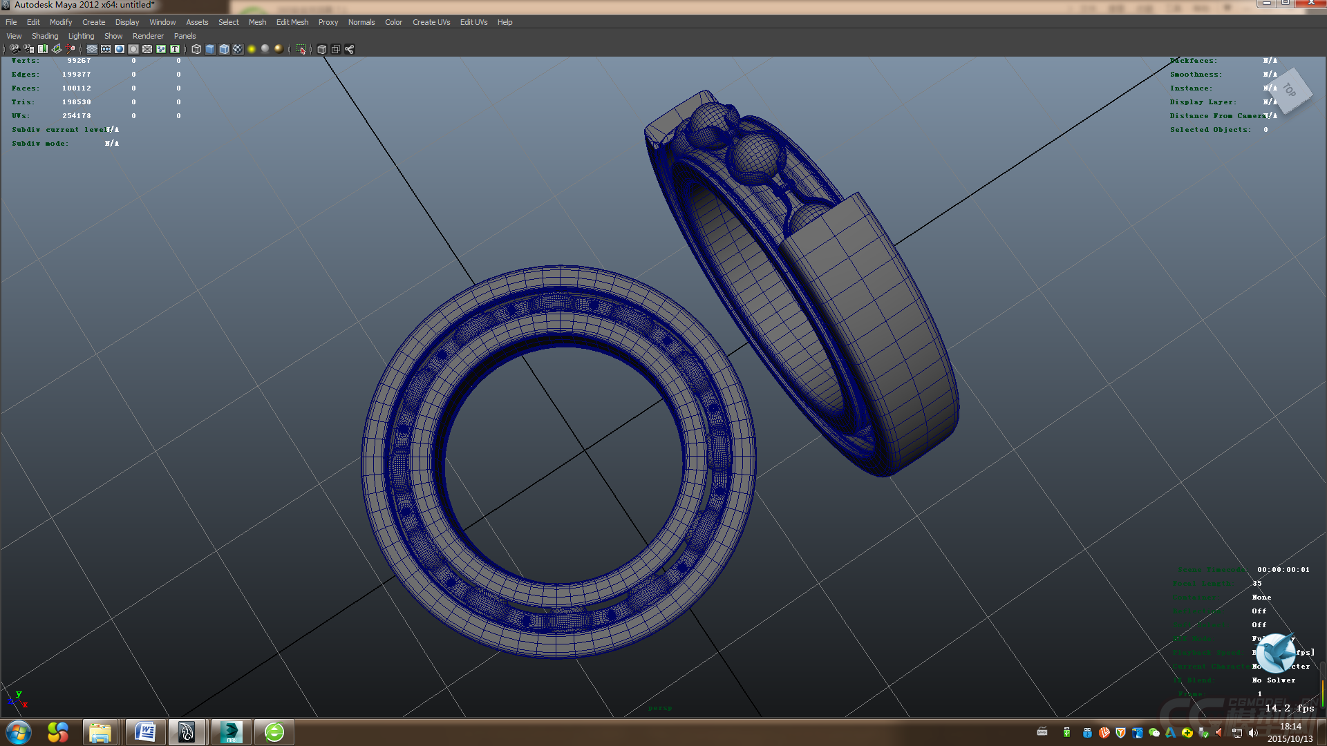Open the Display menu
The height and width of the screenshot is (746, 1327).
coord(127,22)
